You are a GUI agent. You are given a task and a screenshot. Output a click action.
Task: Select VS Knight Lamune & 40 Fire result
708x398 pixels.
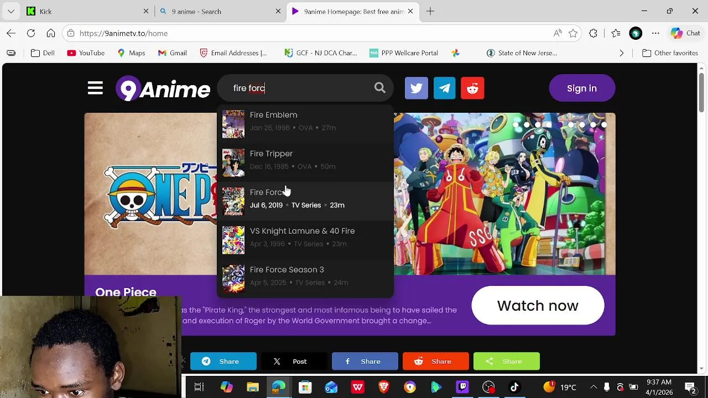click(305, 240)
